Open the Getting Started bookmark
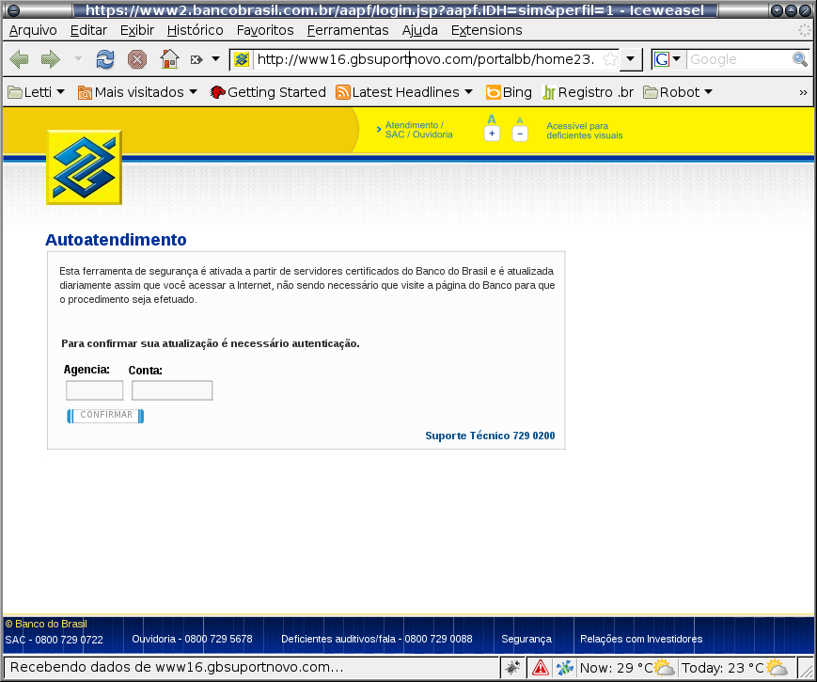Image resolution: width=817 pixels, height=682 pixels. click(268, 92)
